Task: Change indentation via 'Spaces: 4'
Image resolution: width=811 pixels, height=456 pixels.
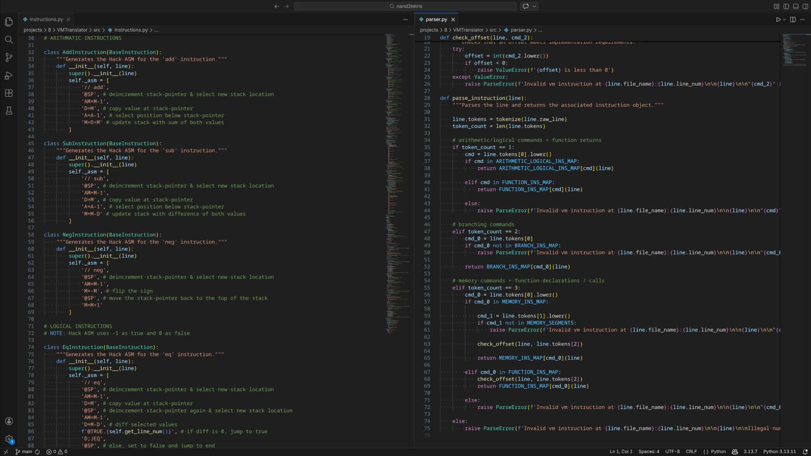Action: click(649, 452)
